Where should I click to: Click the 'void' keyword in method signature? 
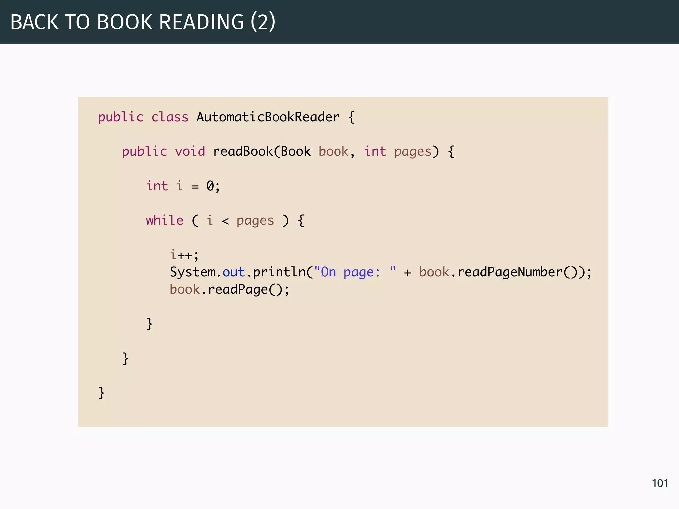coord(190,152)
